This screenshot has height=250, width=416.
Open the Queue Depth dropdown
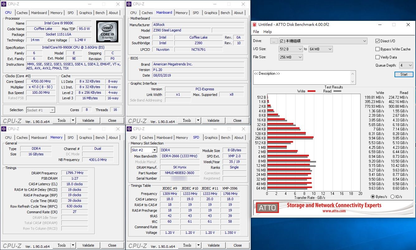(x=406, y=65)
